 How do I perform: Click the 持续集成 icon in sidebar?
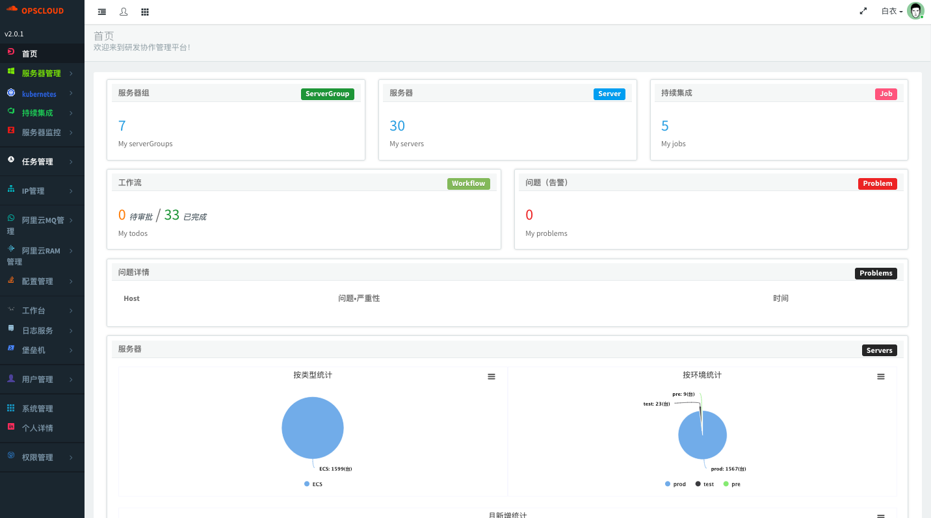pos(10,111)
